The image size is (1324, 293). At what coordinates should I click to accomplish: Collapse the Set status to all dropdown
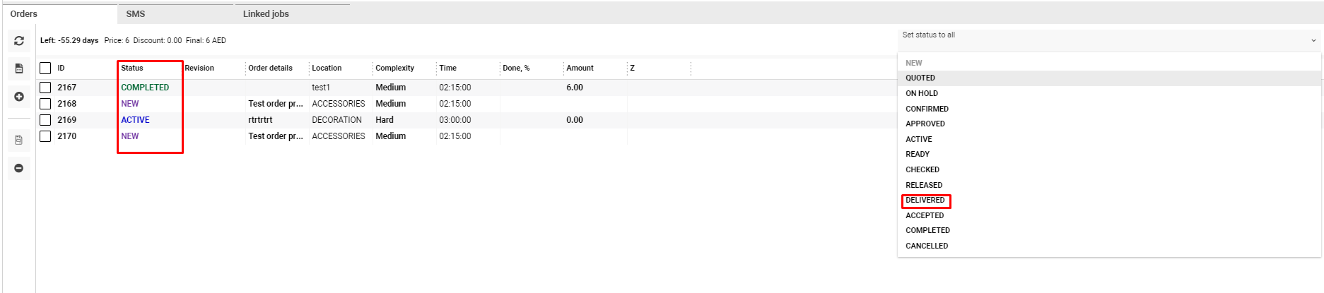click(x=1313, y=40)
